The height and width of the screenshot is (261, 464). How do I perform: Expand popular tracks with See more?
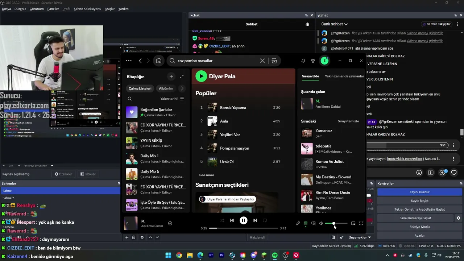coord(207,175)
